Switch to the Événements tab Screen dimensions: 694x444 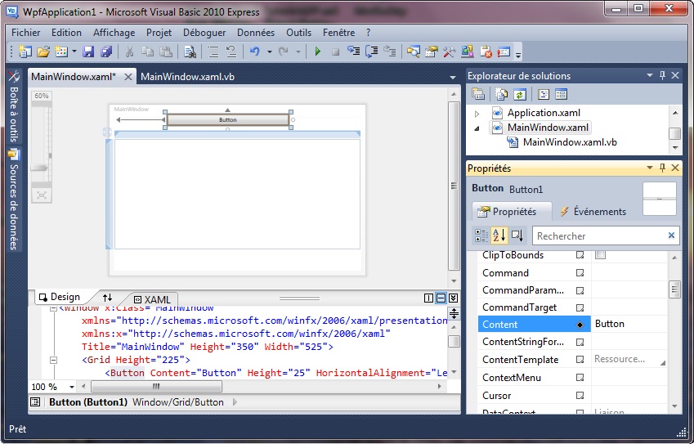pos(592,211)
